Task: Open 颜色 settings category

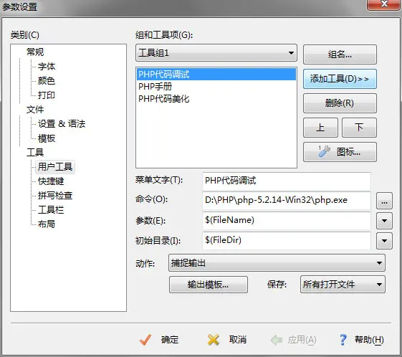Action: [47, 81]
